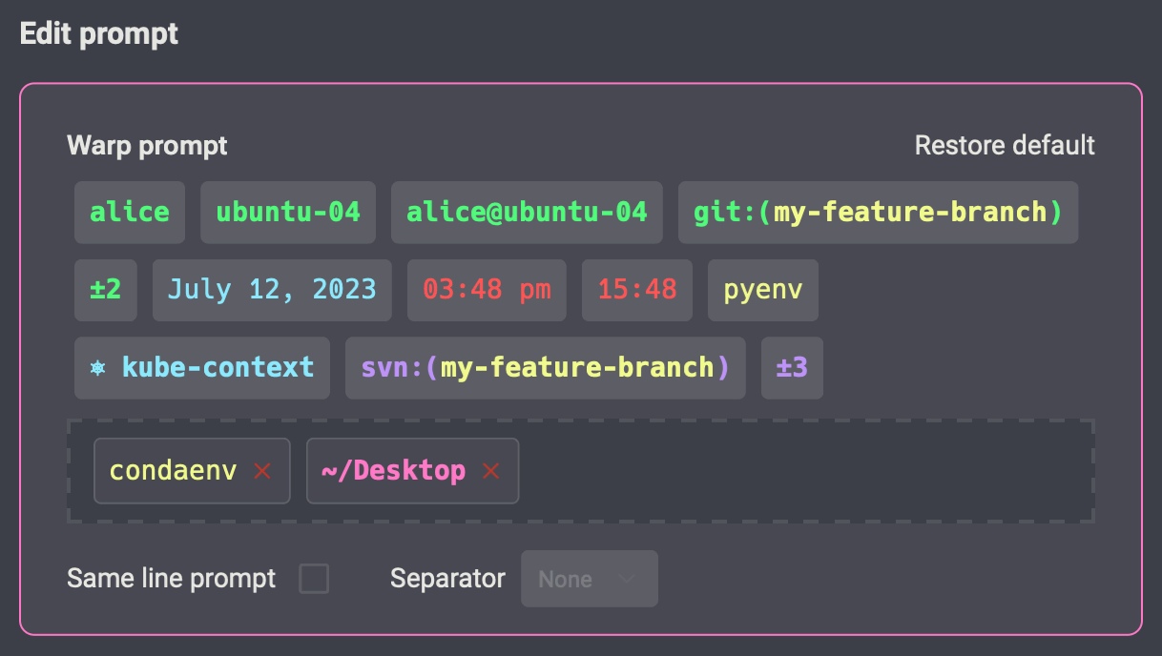Image resolution: width=1162 pixels, height=656 pixels.
Task: Select the green ±2 git changes chip
Action: (x=106, y=290)
